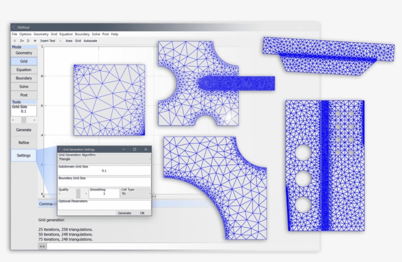Click the Settings button in sidebar

tap(24, 155)
